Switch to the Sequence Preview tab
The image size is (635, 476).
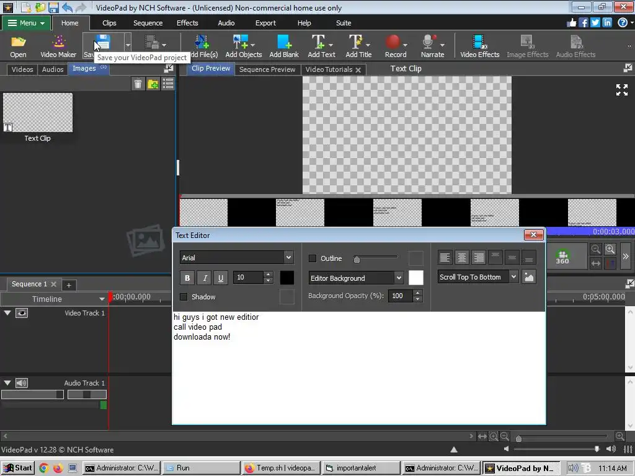pos(267,69)
